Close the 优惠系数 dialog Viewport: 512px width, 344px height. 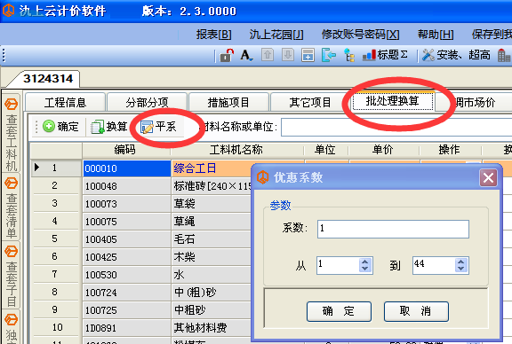click(x=488, y=178)
